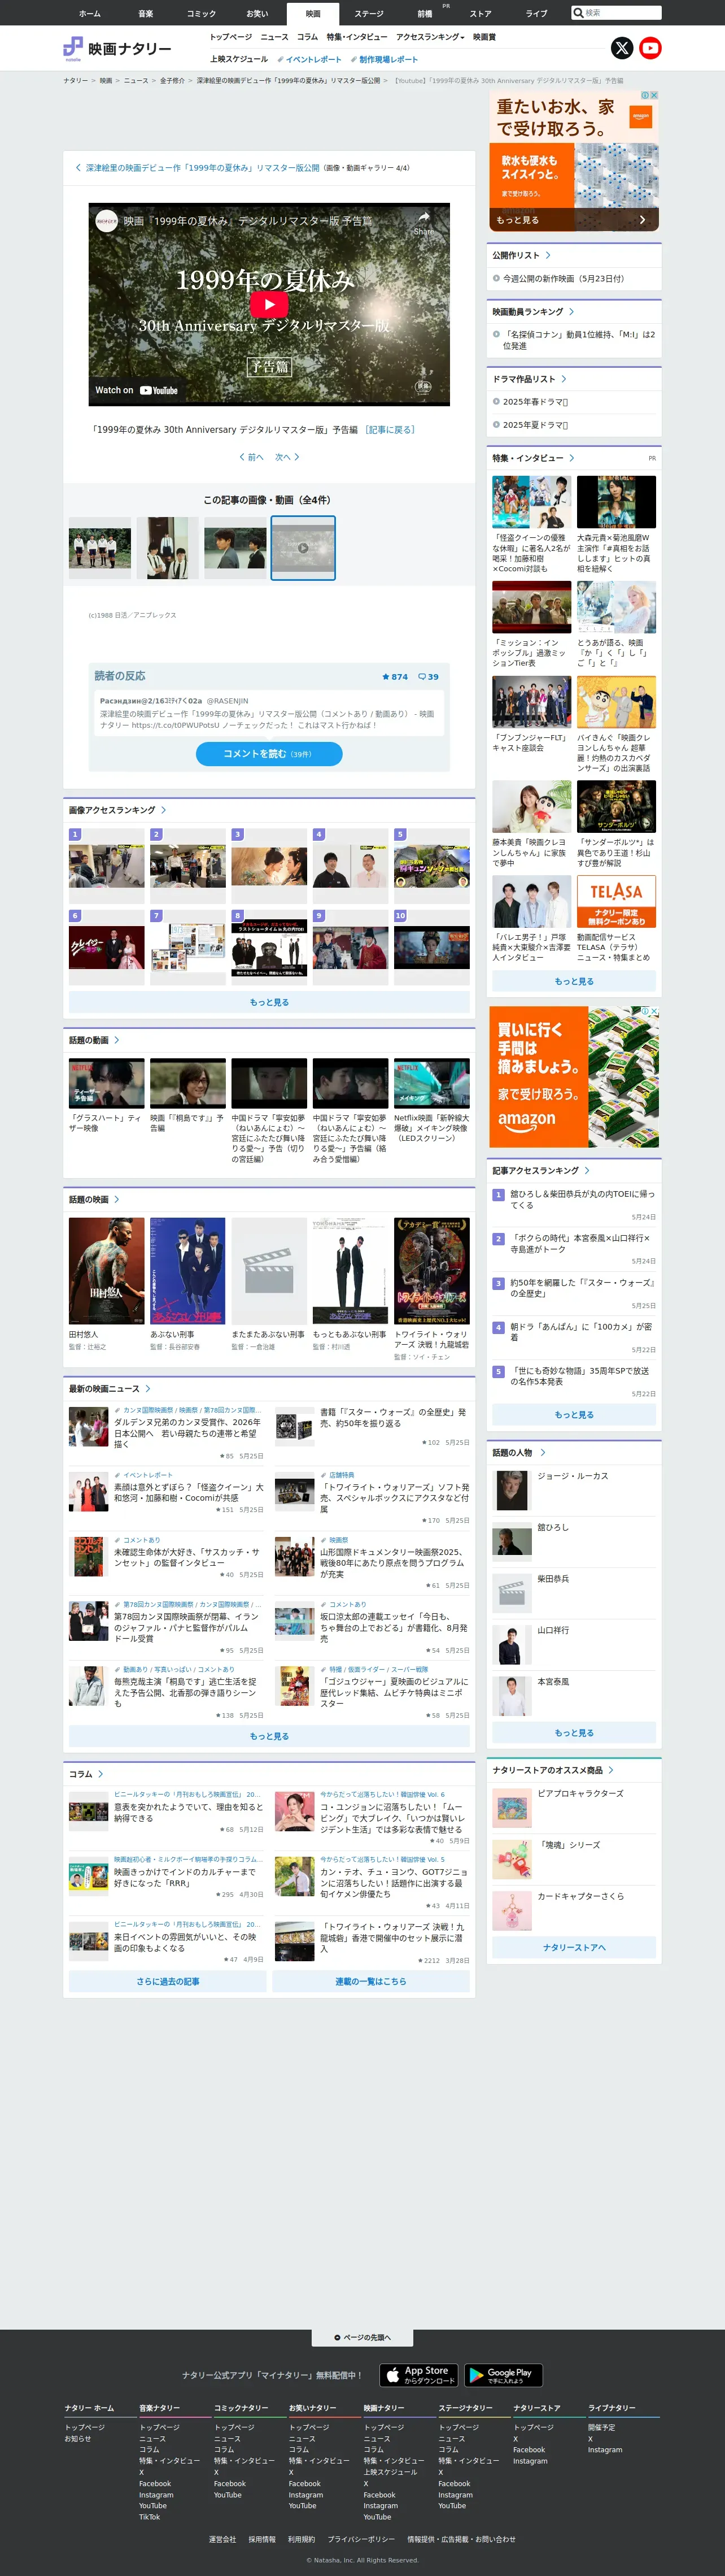Select the selected video thumbnail in gallery
725x2576 pixels.
304,548
